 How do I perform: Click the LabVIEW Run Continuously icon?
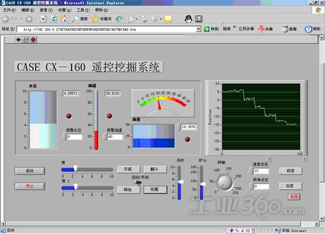click(x=25, y=39)
